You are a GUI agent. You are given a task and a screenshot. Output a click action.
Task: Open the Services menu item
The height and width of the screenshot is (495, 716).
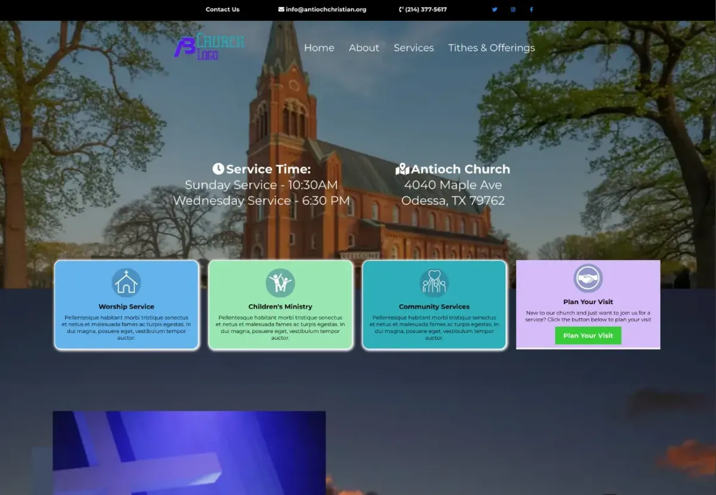(413, 48)
